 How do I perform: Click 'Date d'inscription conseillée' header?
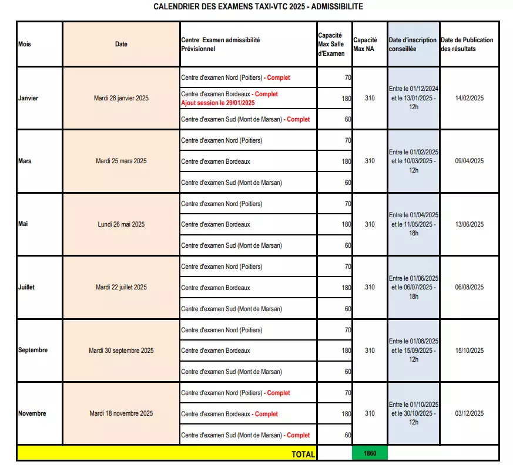pyautogui.click(x=413, y=44)
